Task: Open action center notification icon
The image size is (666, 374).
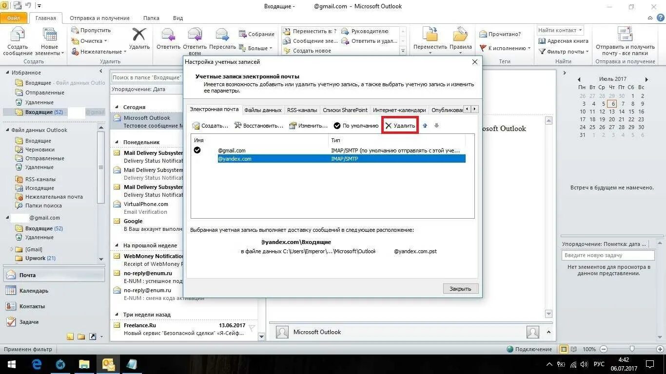Action: (649, 364)
